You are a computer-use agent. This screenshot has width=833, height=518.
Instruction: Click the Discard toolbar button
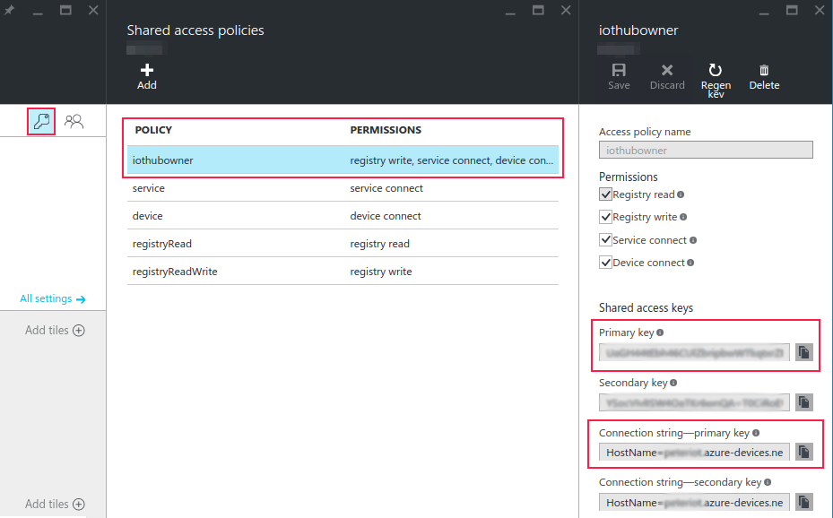tap(667, 77)
